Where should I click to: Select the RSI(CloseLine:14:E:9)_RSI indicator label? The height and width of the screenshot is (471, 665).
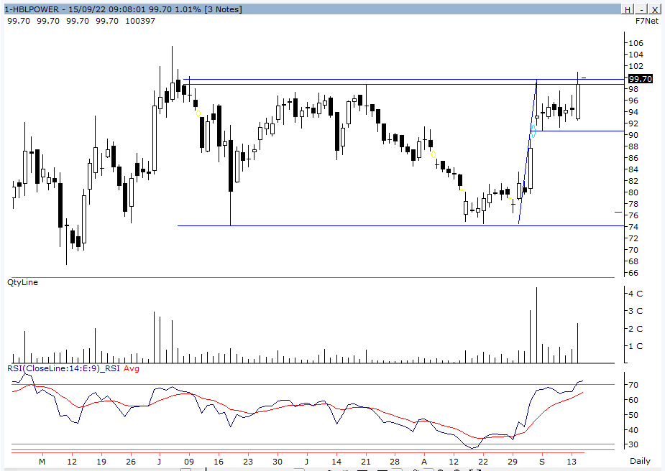[63, 368]
